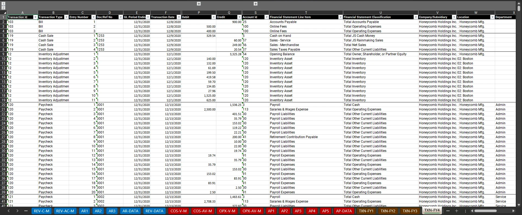Switch to the REV-C-M sheet tab

tap(42, 211)
